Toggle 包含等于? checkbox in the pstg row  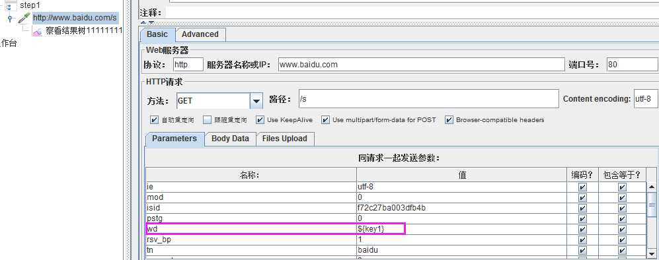click(623, 218)
